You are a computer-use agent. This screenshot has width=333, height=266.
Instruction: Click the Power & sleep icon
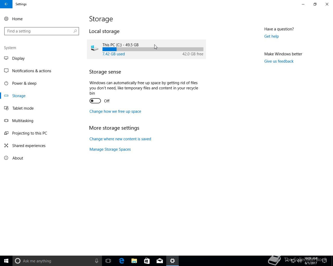pos(6,83)
